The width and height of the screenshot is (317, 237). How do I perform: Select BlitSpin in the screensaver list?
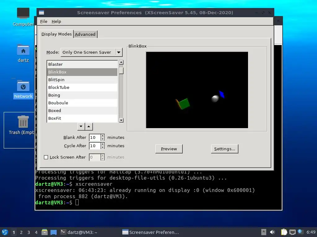point(82,80)
